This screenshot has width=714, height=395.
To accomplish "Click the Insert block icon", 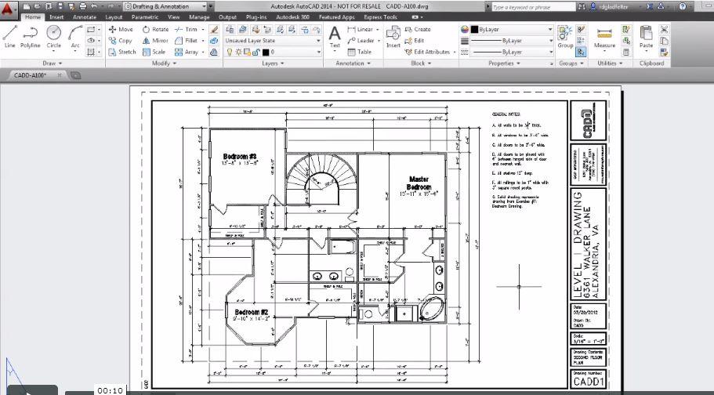I will click(393, 37).
